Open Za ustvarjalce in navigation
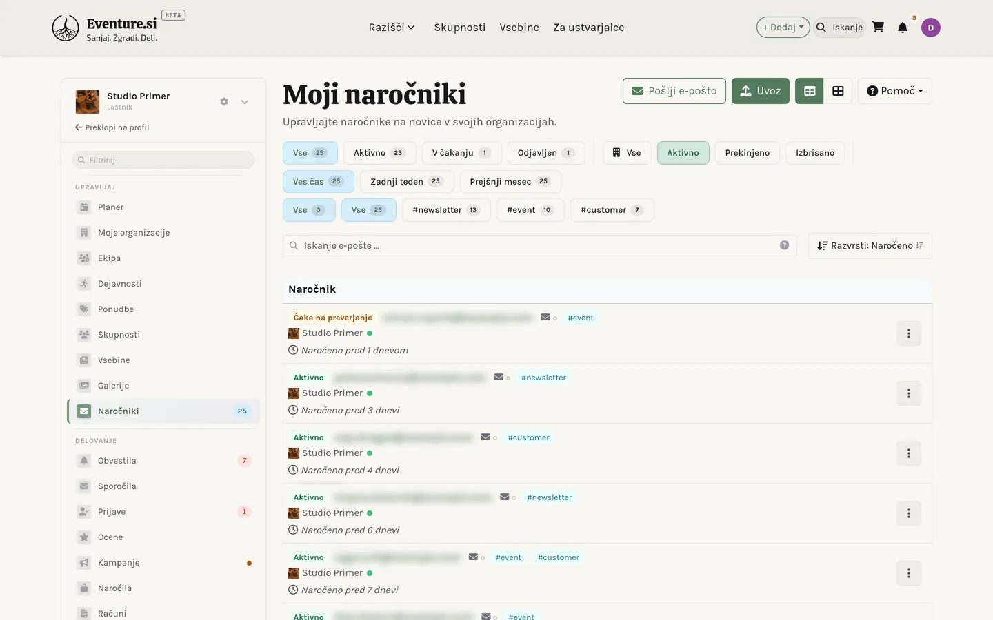 pyautogui.click(x=589, y=28)
